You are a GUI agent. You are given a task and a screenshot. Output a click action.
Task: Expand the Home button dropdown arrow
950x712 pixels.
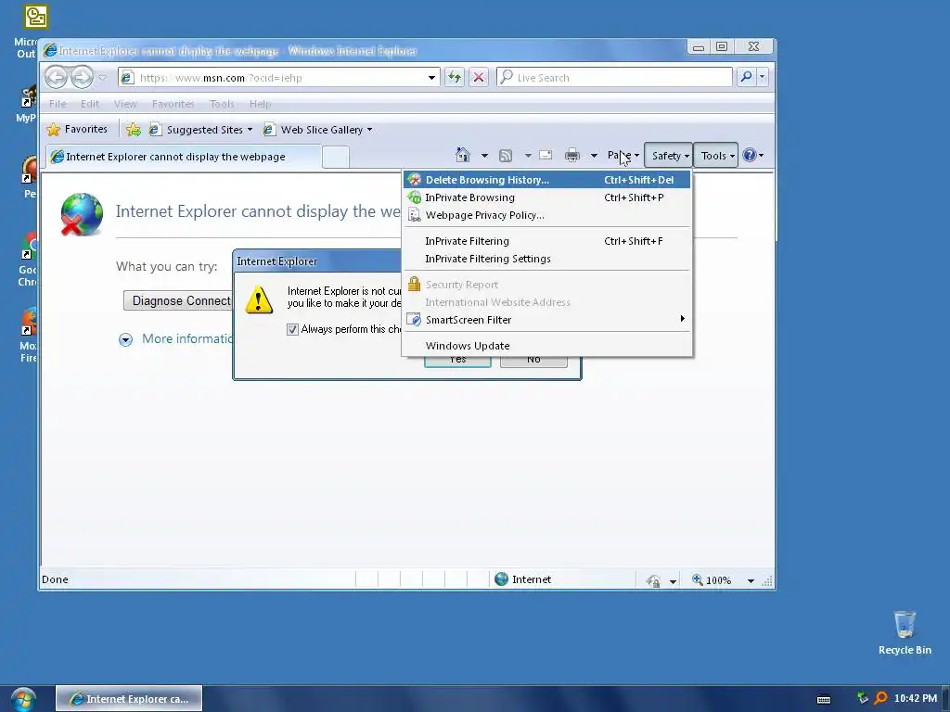coord(484,156)
